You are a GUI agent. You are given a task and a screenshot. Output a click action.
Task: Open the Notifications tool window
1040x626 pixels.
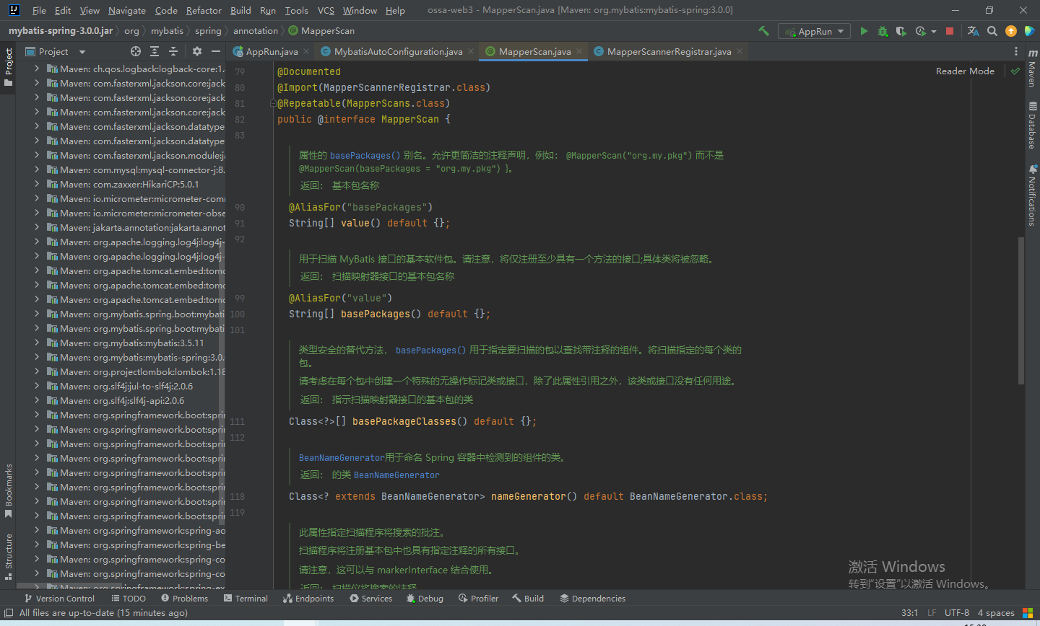pyautogui.click(x=1032, y=195)
